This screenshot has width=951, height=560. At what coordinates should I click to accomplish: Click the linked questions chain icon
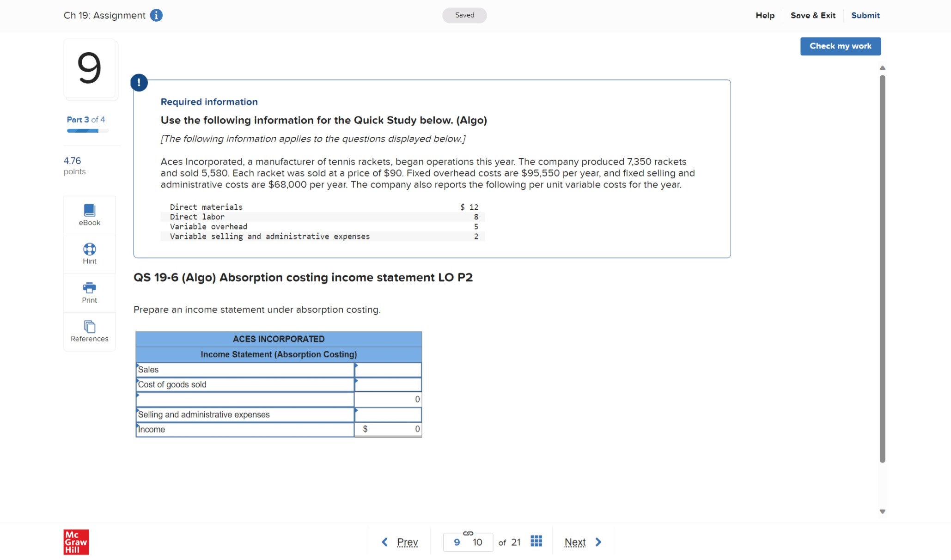pyautogui.click(x=468, y=533)
